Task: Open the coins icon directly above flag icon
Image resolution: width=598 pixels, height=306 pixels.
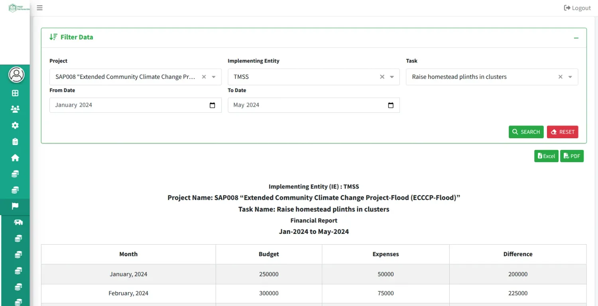Action: tap(15, 190)
